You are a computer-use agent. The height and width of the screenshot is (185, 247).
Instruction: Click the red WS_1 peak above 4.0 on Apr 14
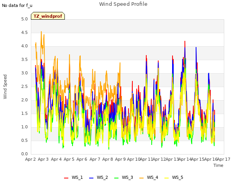tap(185, 42)
